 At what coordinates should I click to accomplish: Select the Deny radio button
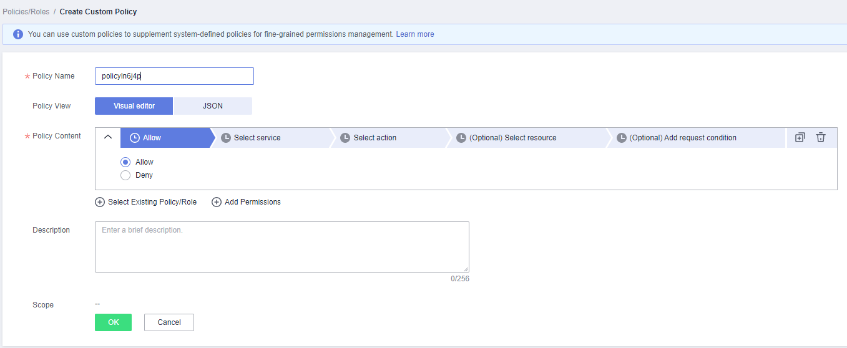(x=125, y=175)
